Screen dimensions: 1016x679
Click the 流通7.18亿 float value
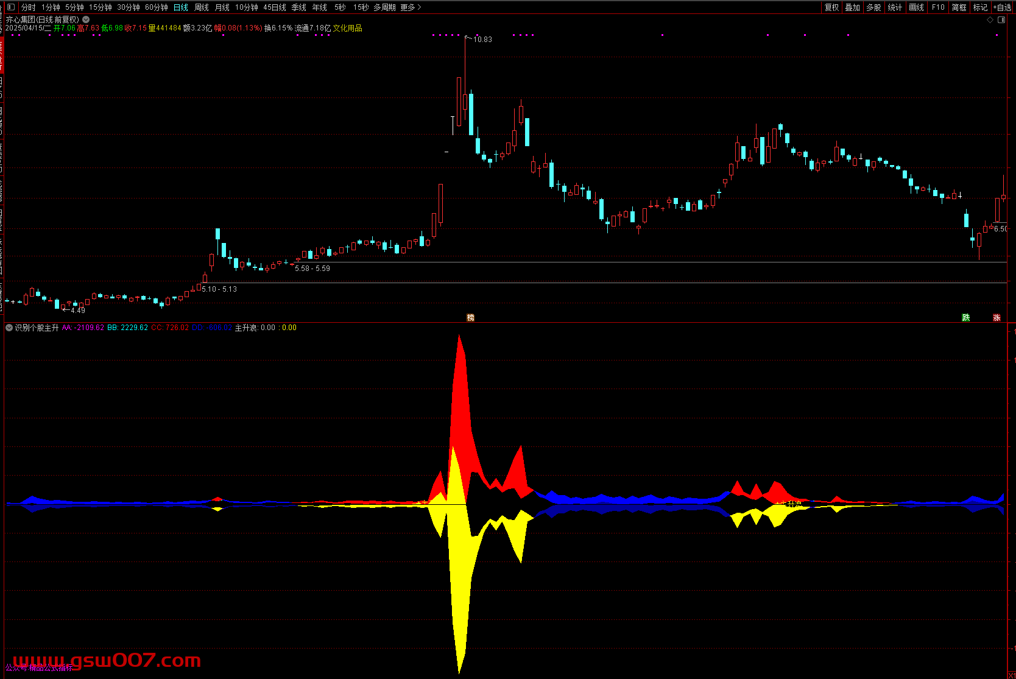click(x=312, y=28)
